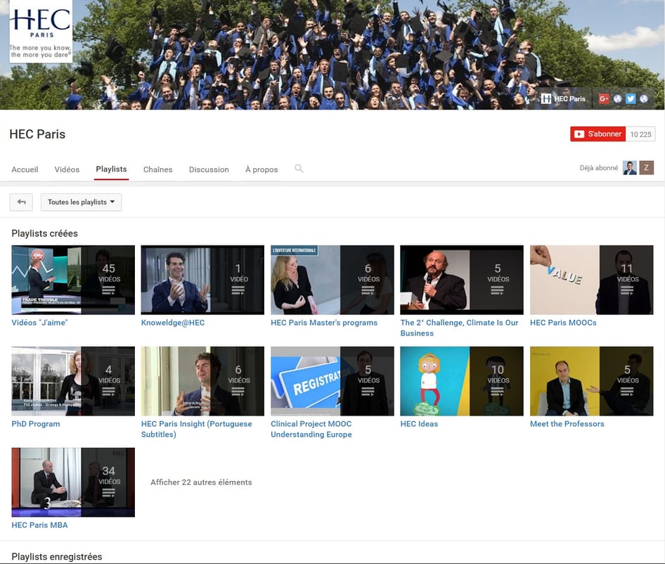This screenshot has width=665, height=564.
Task: Select the Playlists tab
Action: [x=111, y=169]
